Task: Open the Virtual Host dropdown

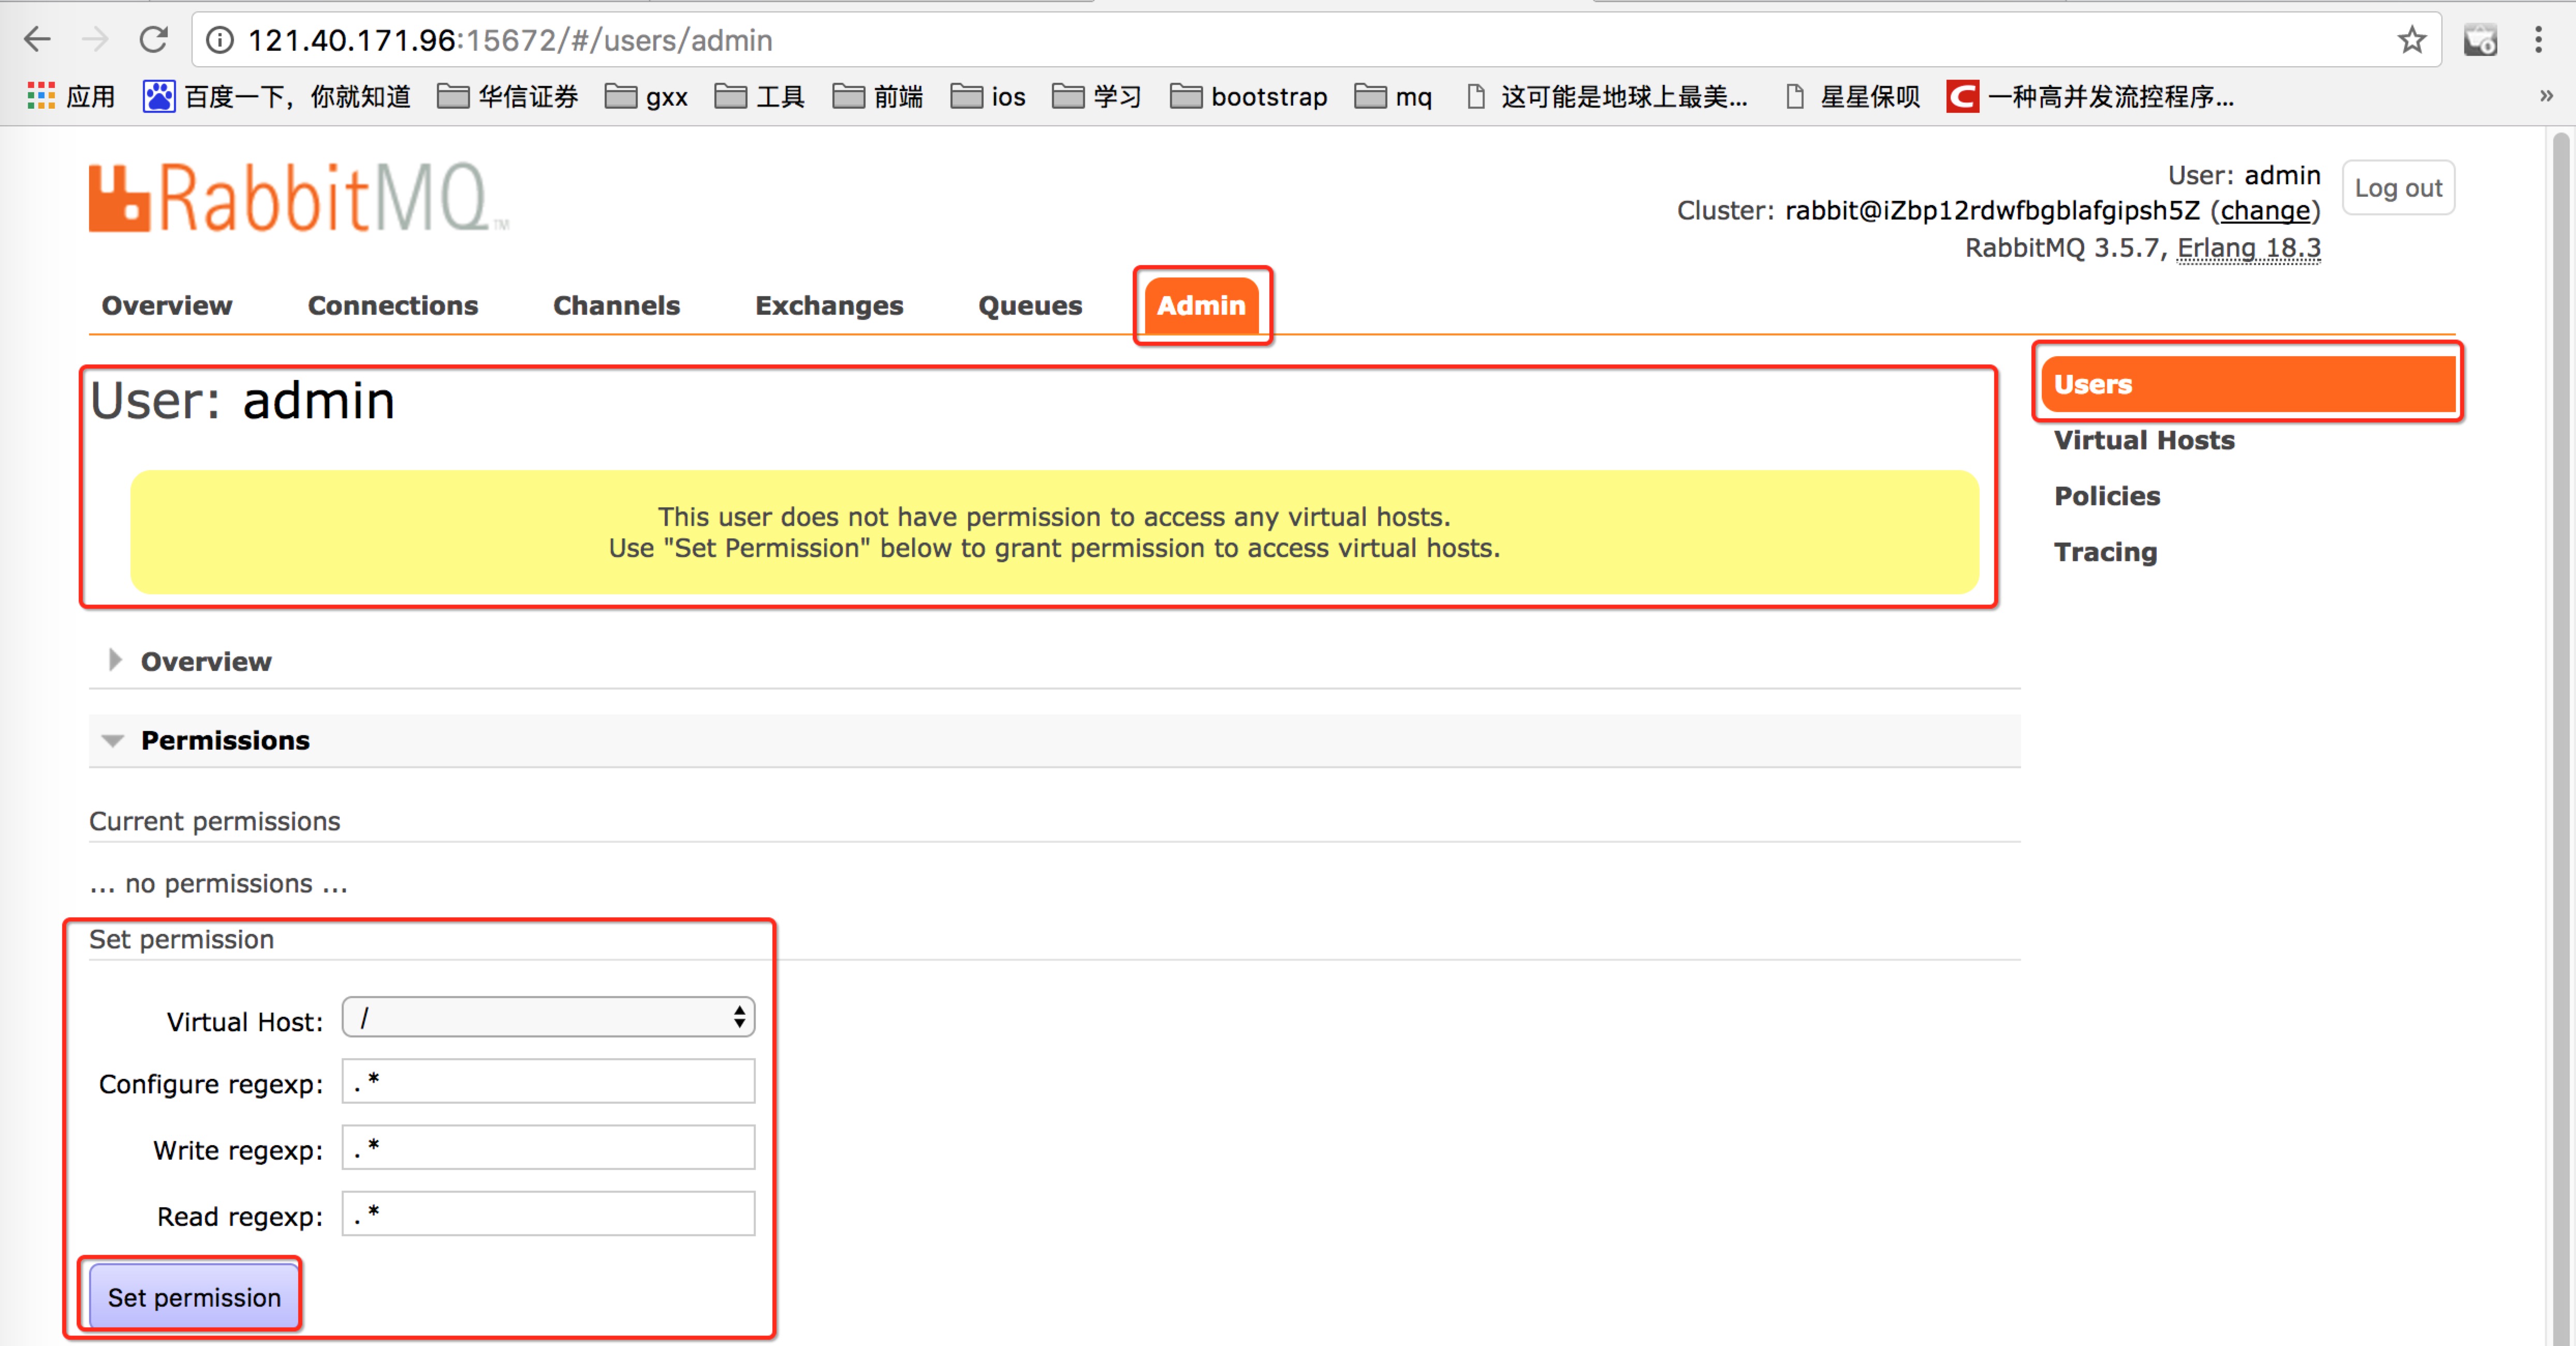Action: 548,1018
